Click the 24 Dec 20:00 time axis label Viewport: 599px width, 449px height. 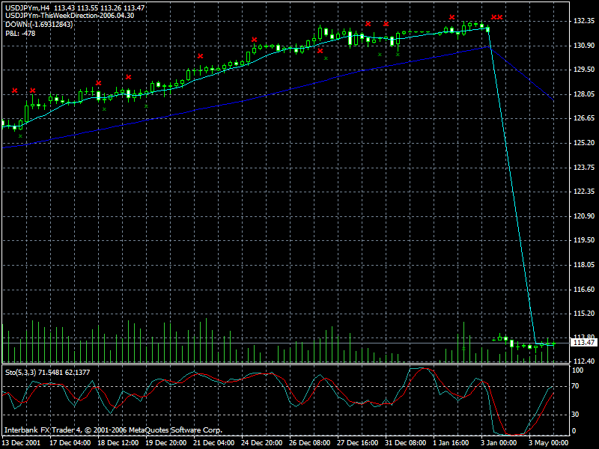261,442
